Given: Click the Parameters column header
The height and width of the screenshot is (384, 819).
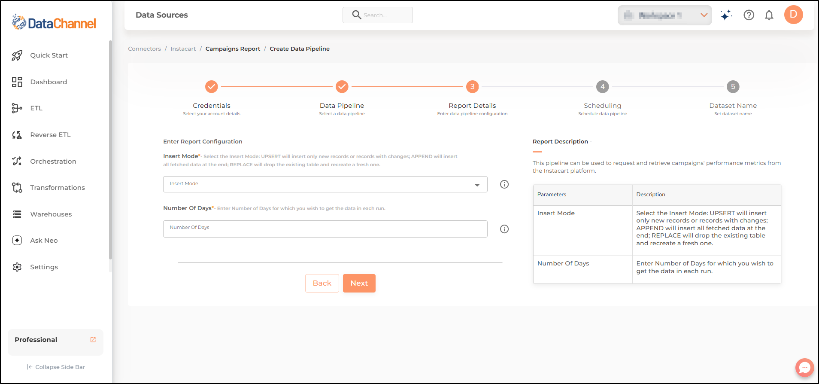Looking at the screenshot, I should click(583, 195).
